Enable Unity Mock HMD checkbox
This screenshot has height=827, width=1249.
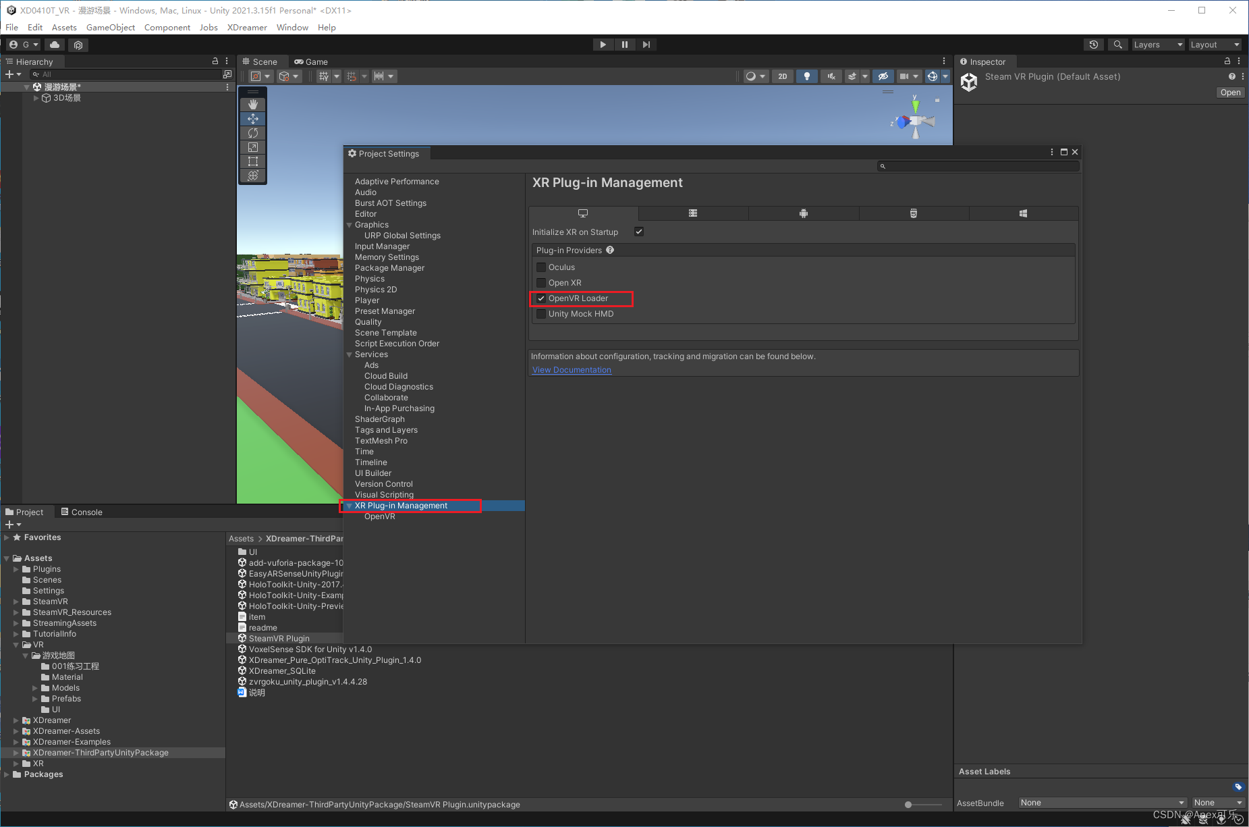tap(541, 314)
